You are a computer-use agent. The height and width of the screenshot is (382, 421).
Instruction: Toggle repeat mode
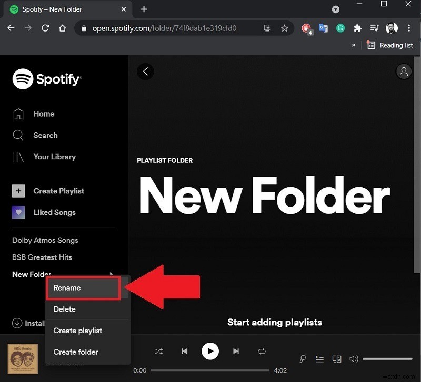[262, 352]
